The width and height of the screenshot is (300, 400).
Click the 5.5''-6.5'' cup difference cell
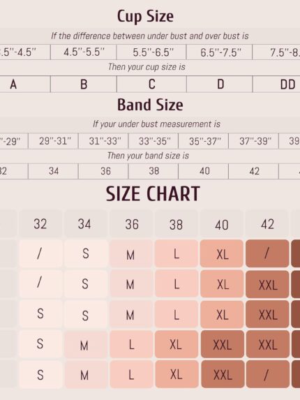151,52
